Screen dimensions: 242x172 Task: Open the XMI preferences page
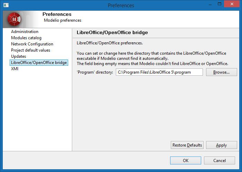click(15, 69)
